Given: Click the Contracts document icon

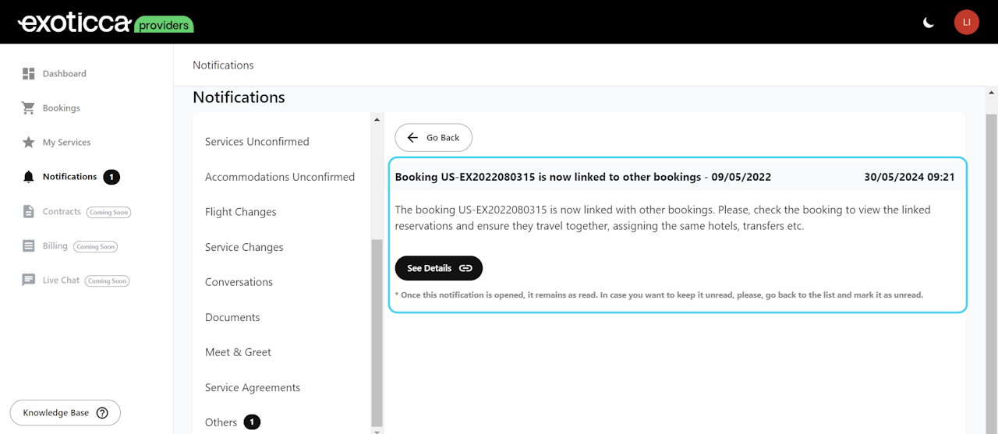Looking at the screenshot, I should [29, 212].
